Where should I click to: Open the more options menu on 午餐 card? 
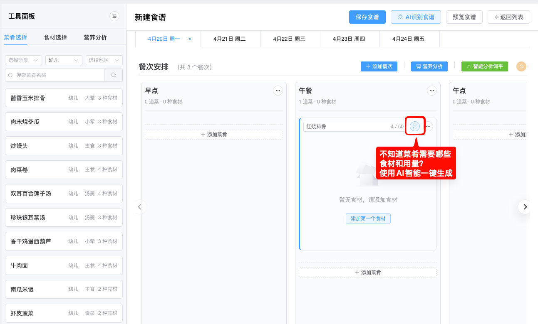pyautogui.click(x=431, y=90)
